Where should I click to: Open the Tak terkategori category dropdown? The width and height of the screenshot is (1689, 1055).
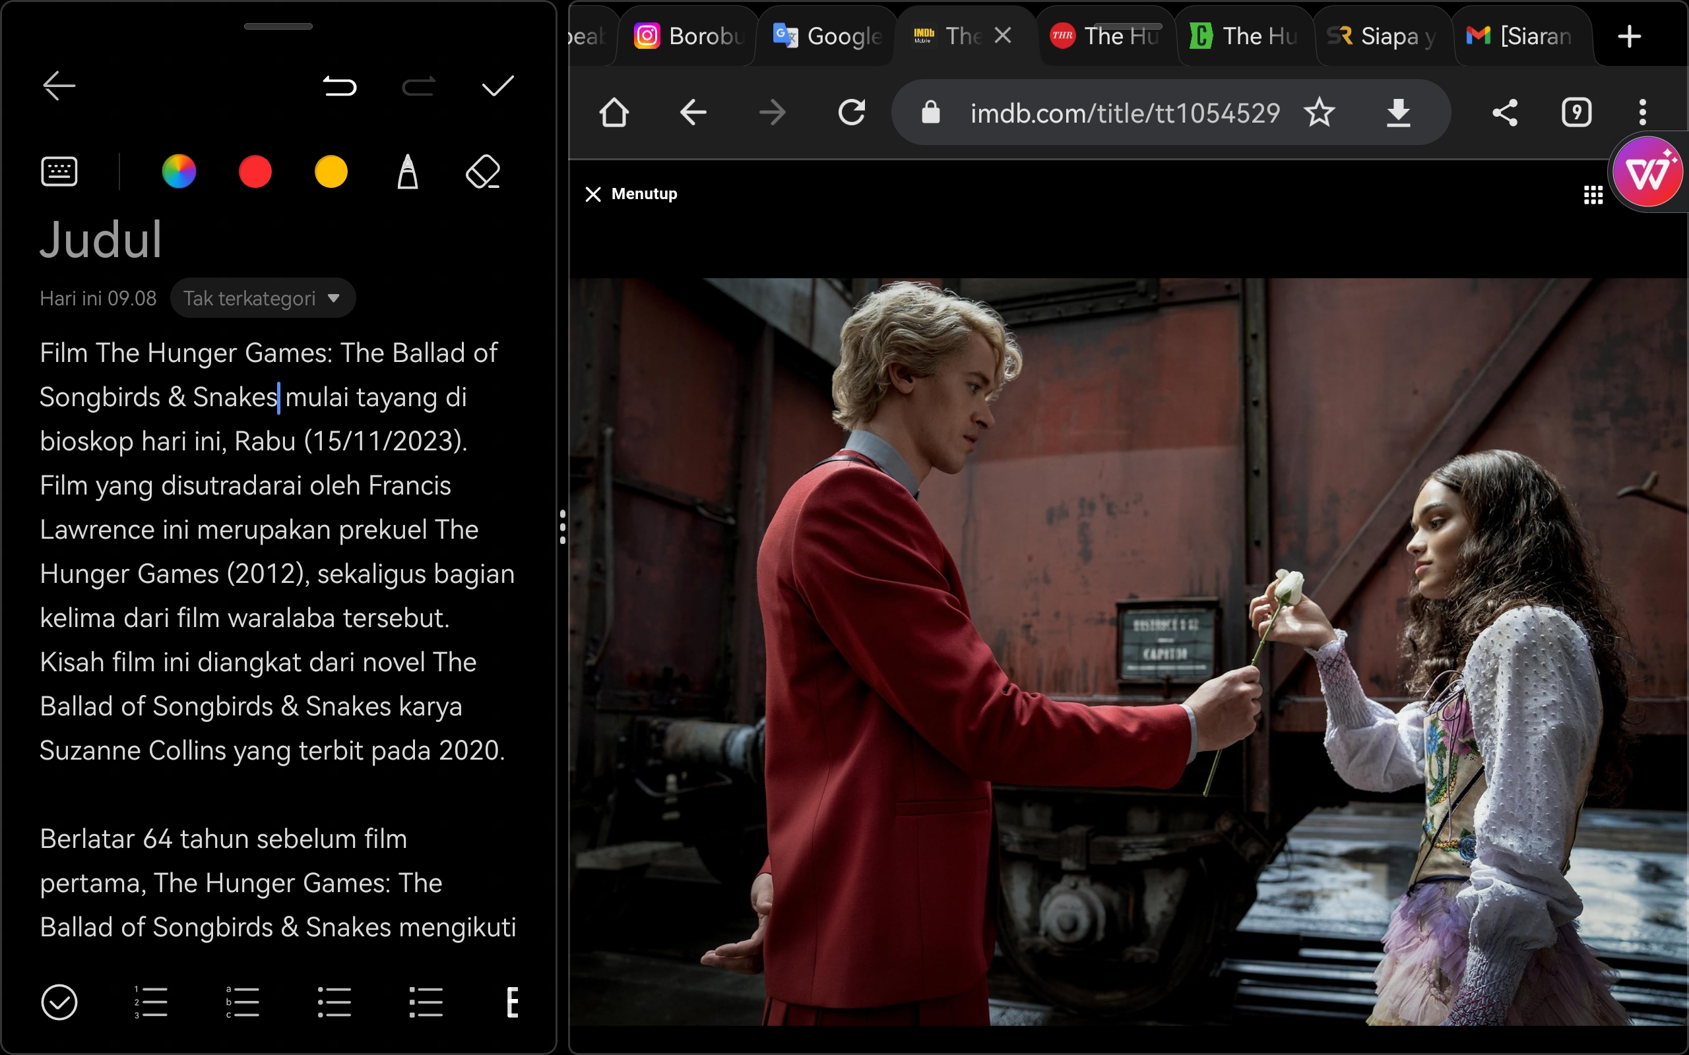(263, 299)
